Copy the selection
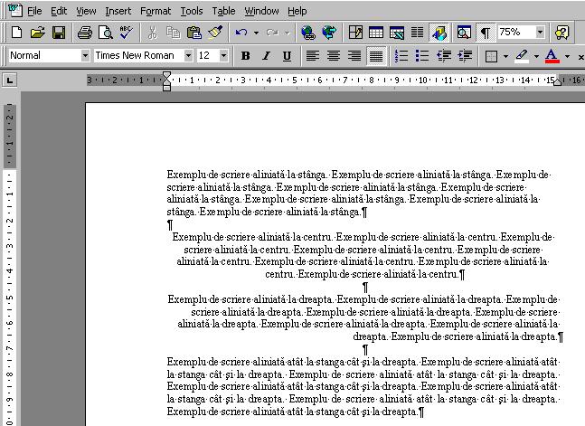The height and width of the screenshot is (426, 585). 173,33
